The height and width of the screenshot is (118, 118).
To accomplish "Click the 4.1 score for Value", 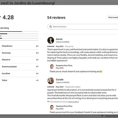I will click(37, 80).
